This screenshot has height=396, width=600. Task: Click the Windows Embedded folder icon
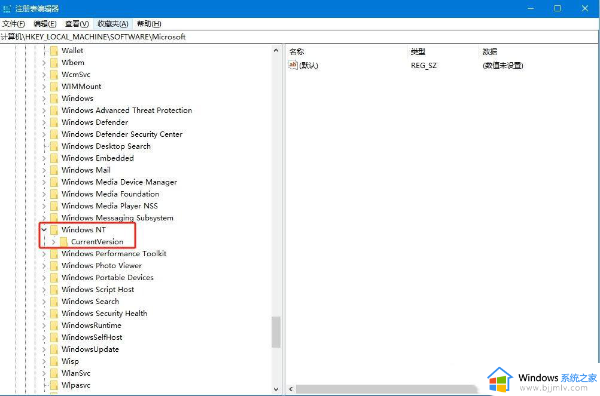point(54,158)
